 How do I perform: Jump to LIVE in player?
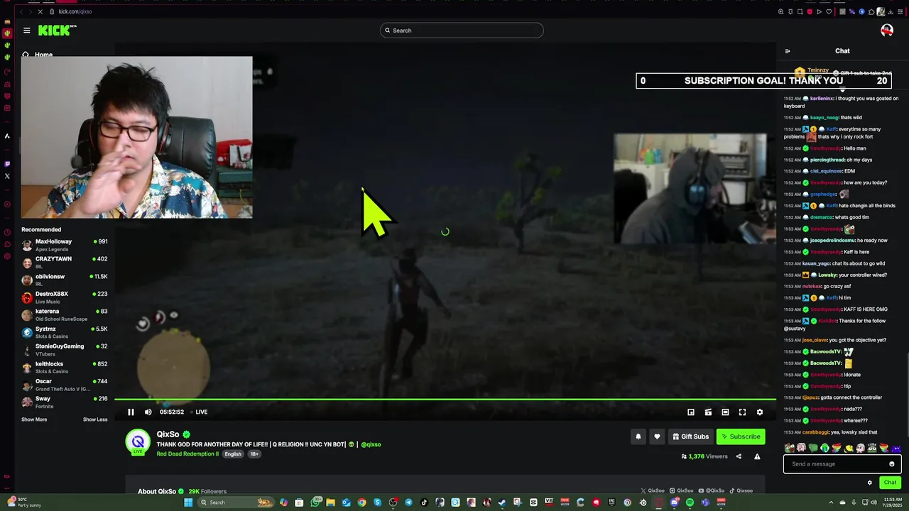(199, 412)
